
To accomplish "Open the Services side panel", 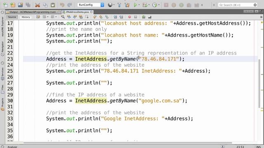I will pyautogui.click(x=2, y=74).
